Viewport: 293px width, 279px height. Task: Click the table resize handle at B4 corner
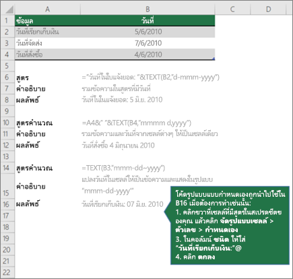214,59
